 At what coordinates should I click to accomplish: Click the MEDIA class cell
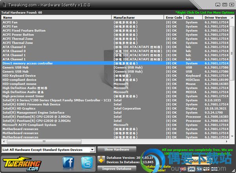coord(191,92)
